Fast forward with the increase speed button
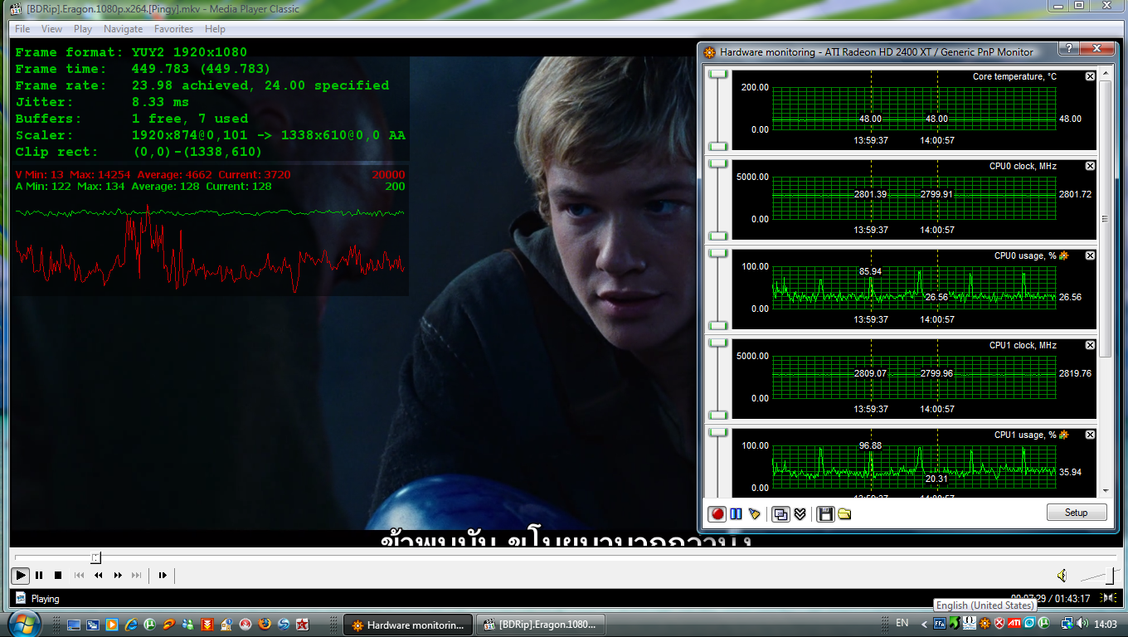Screen dimensions: 1128x637 (x=118, y=575)
